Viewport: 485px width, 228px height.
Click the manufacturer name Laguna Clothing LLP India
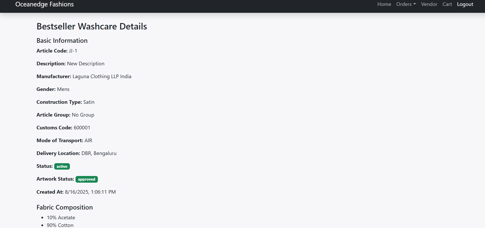[102, 77]
